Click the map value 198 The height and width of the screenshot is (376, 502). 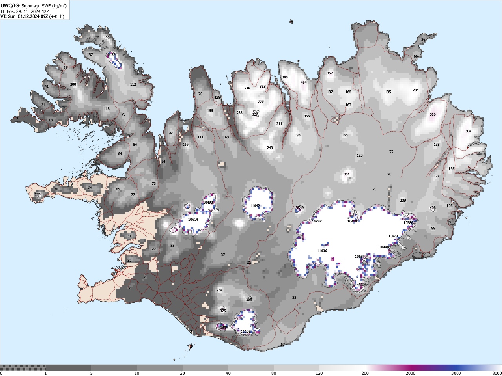(298, 135)
